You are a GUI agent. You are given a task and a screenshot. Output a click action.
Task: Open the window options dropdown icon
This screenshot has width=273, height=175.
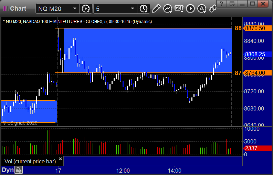pos(232,3)
